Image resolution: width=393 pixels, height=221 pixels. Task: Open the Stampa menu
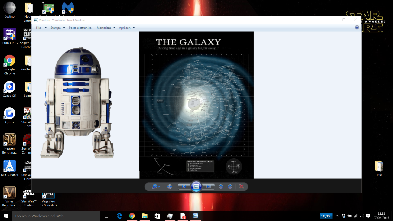[56, 28]
